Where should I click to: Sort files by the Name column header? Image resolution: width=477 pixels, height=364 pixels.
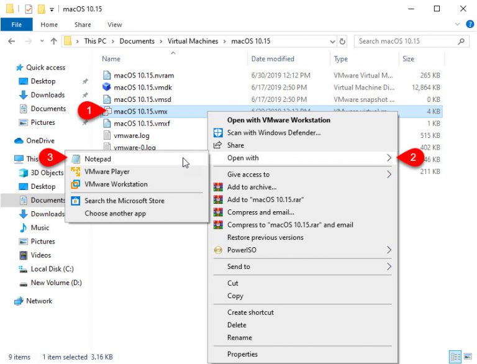coord(111,59)
